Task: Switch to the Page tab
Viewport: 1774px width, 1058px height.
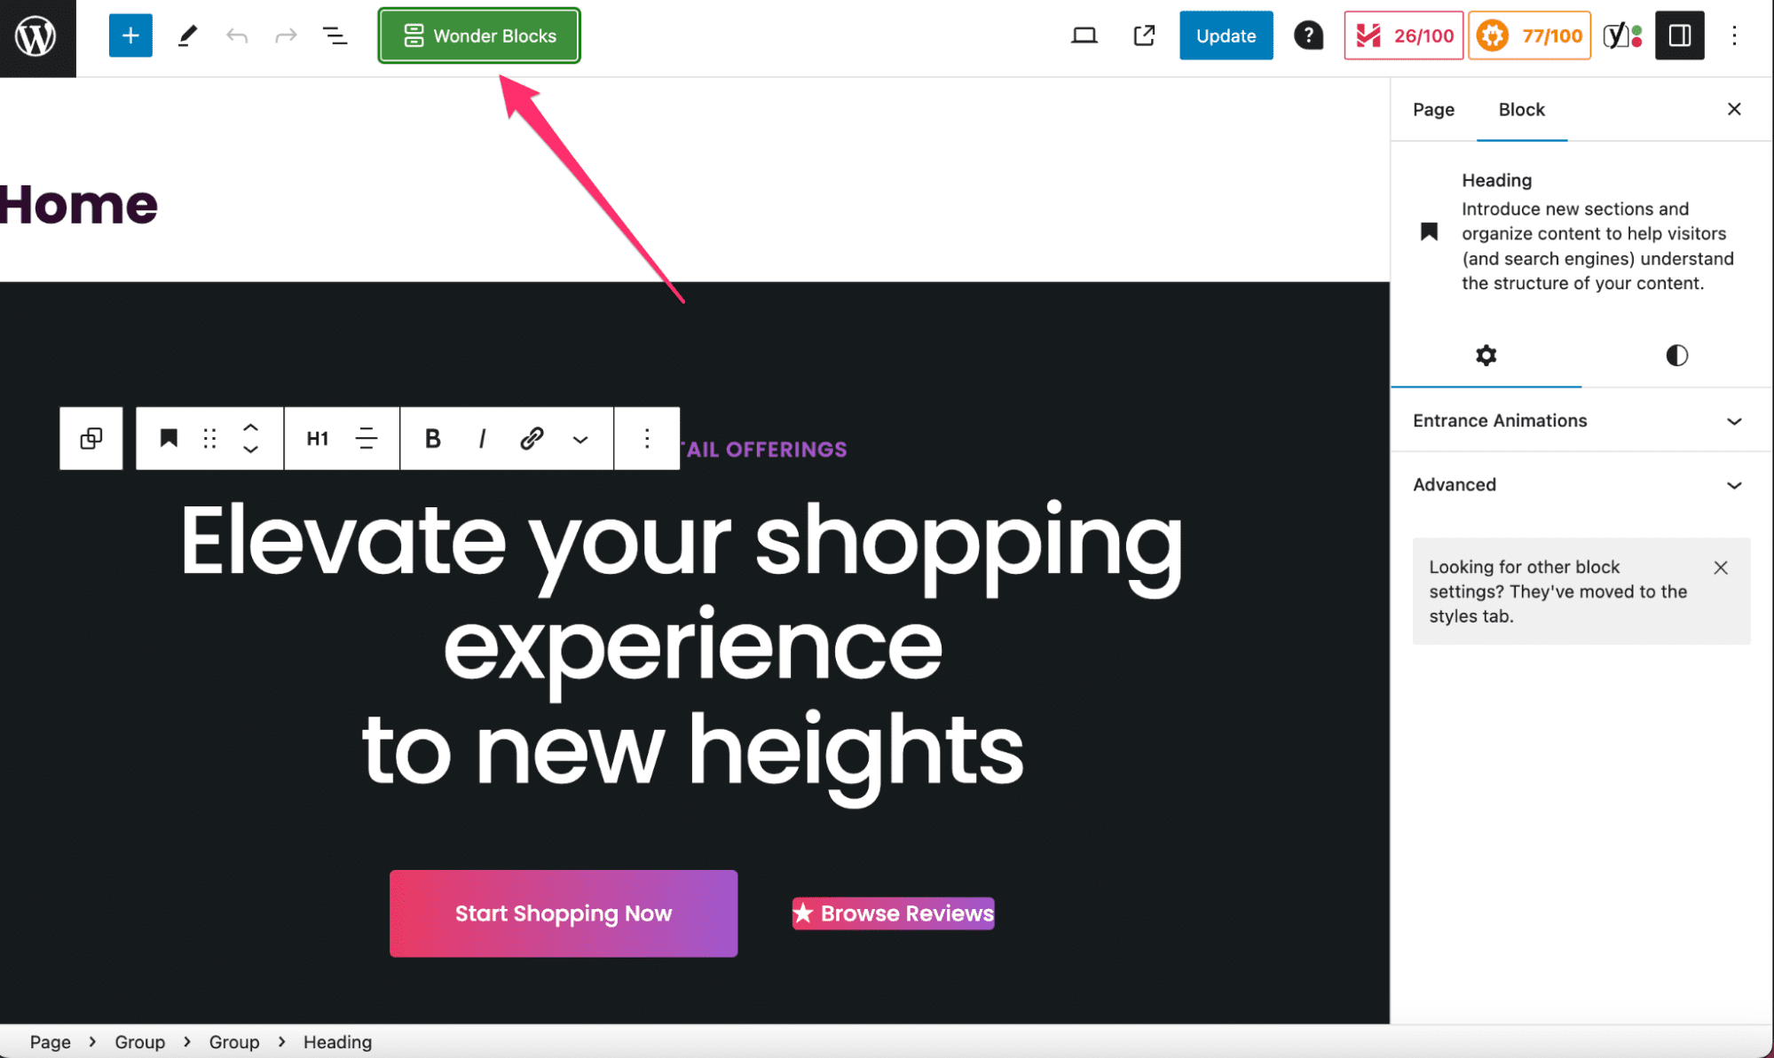Action: pyautogui.click(x=1432, y=109)
